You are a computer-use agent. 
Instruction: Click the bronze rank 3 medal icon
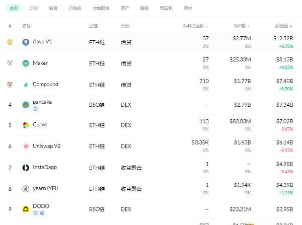tap(10, 85)
